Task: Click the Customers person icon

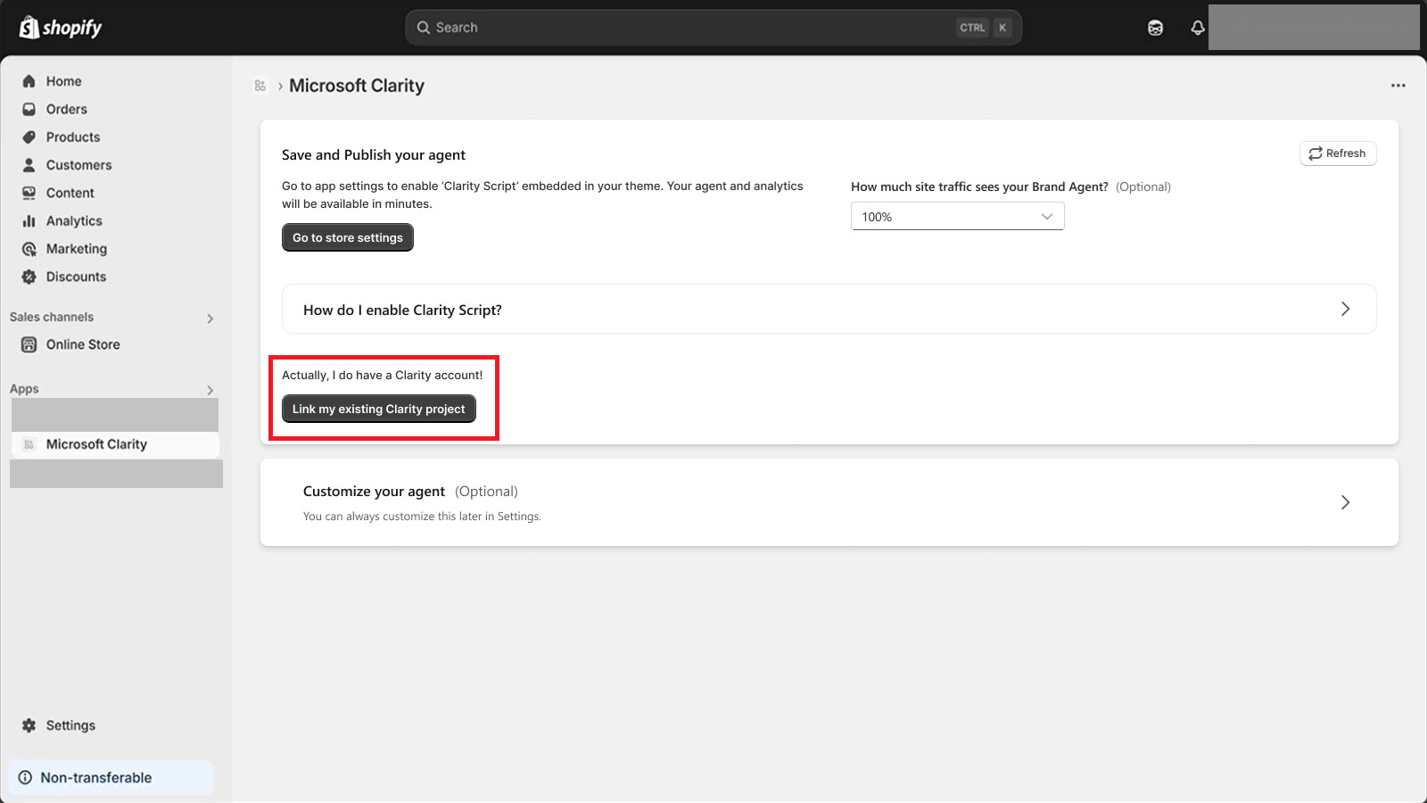Action: tap(29, 165)
